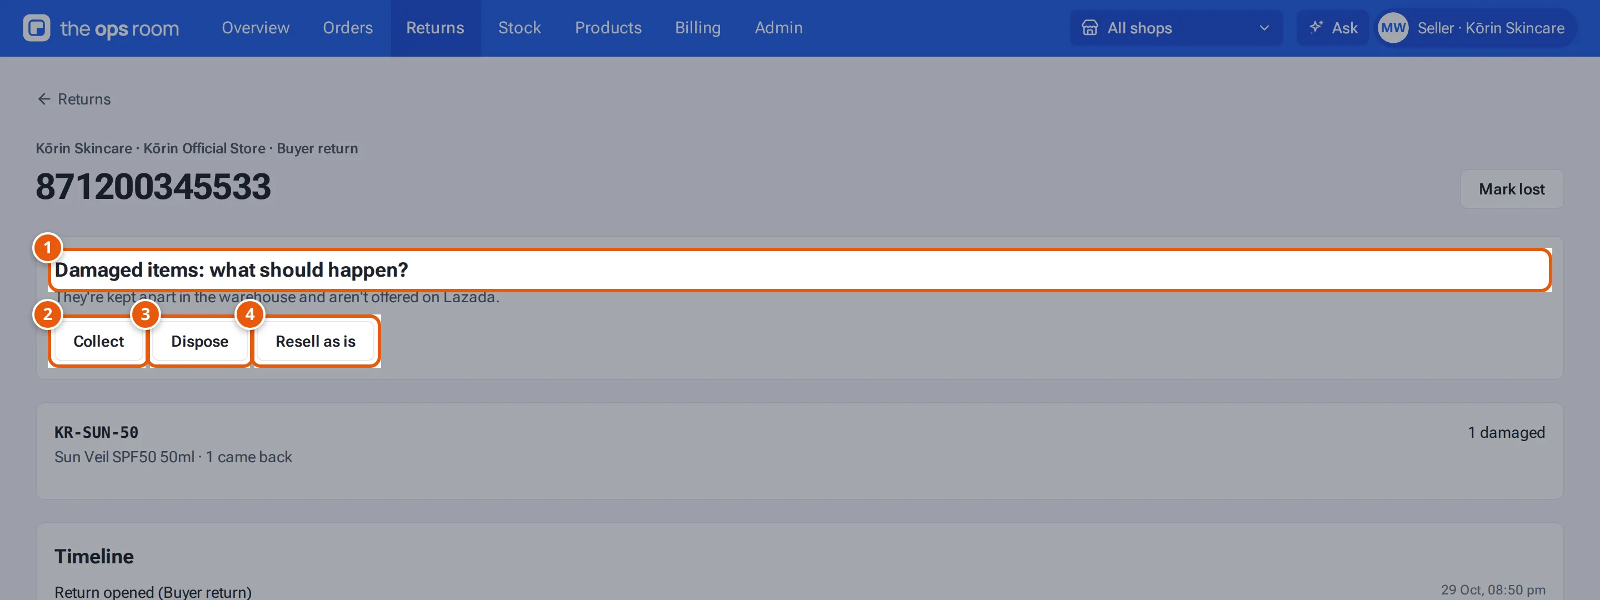Click the Timeline heading

click(x=94, y=556)
